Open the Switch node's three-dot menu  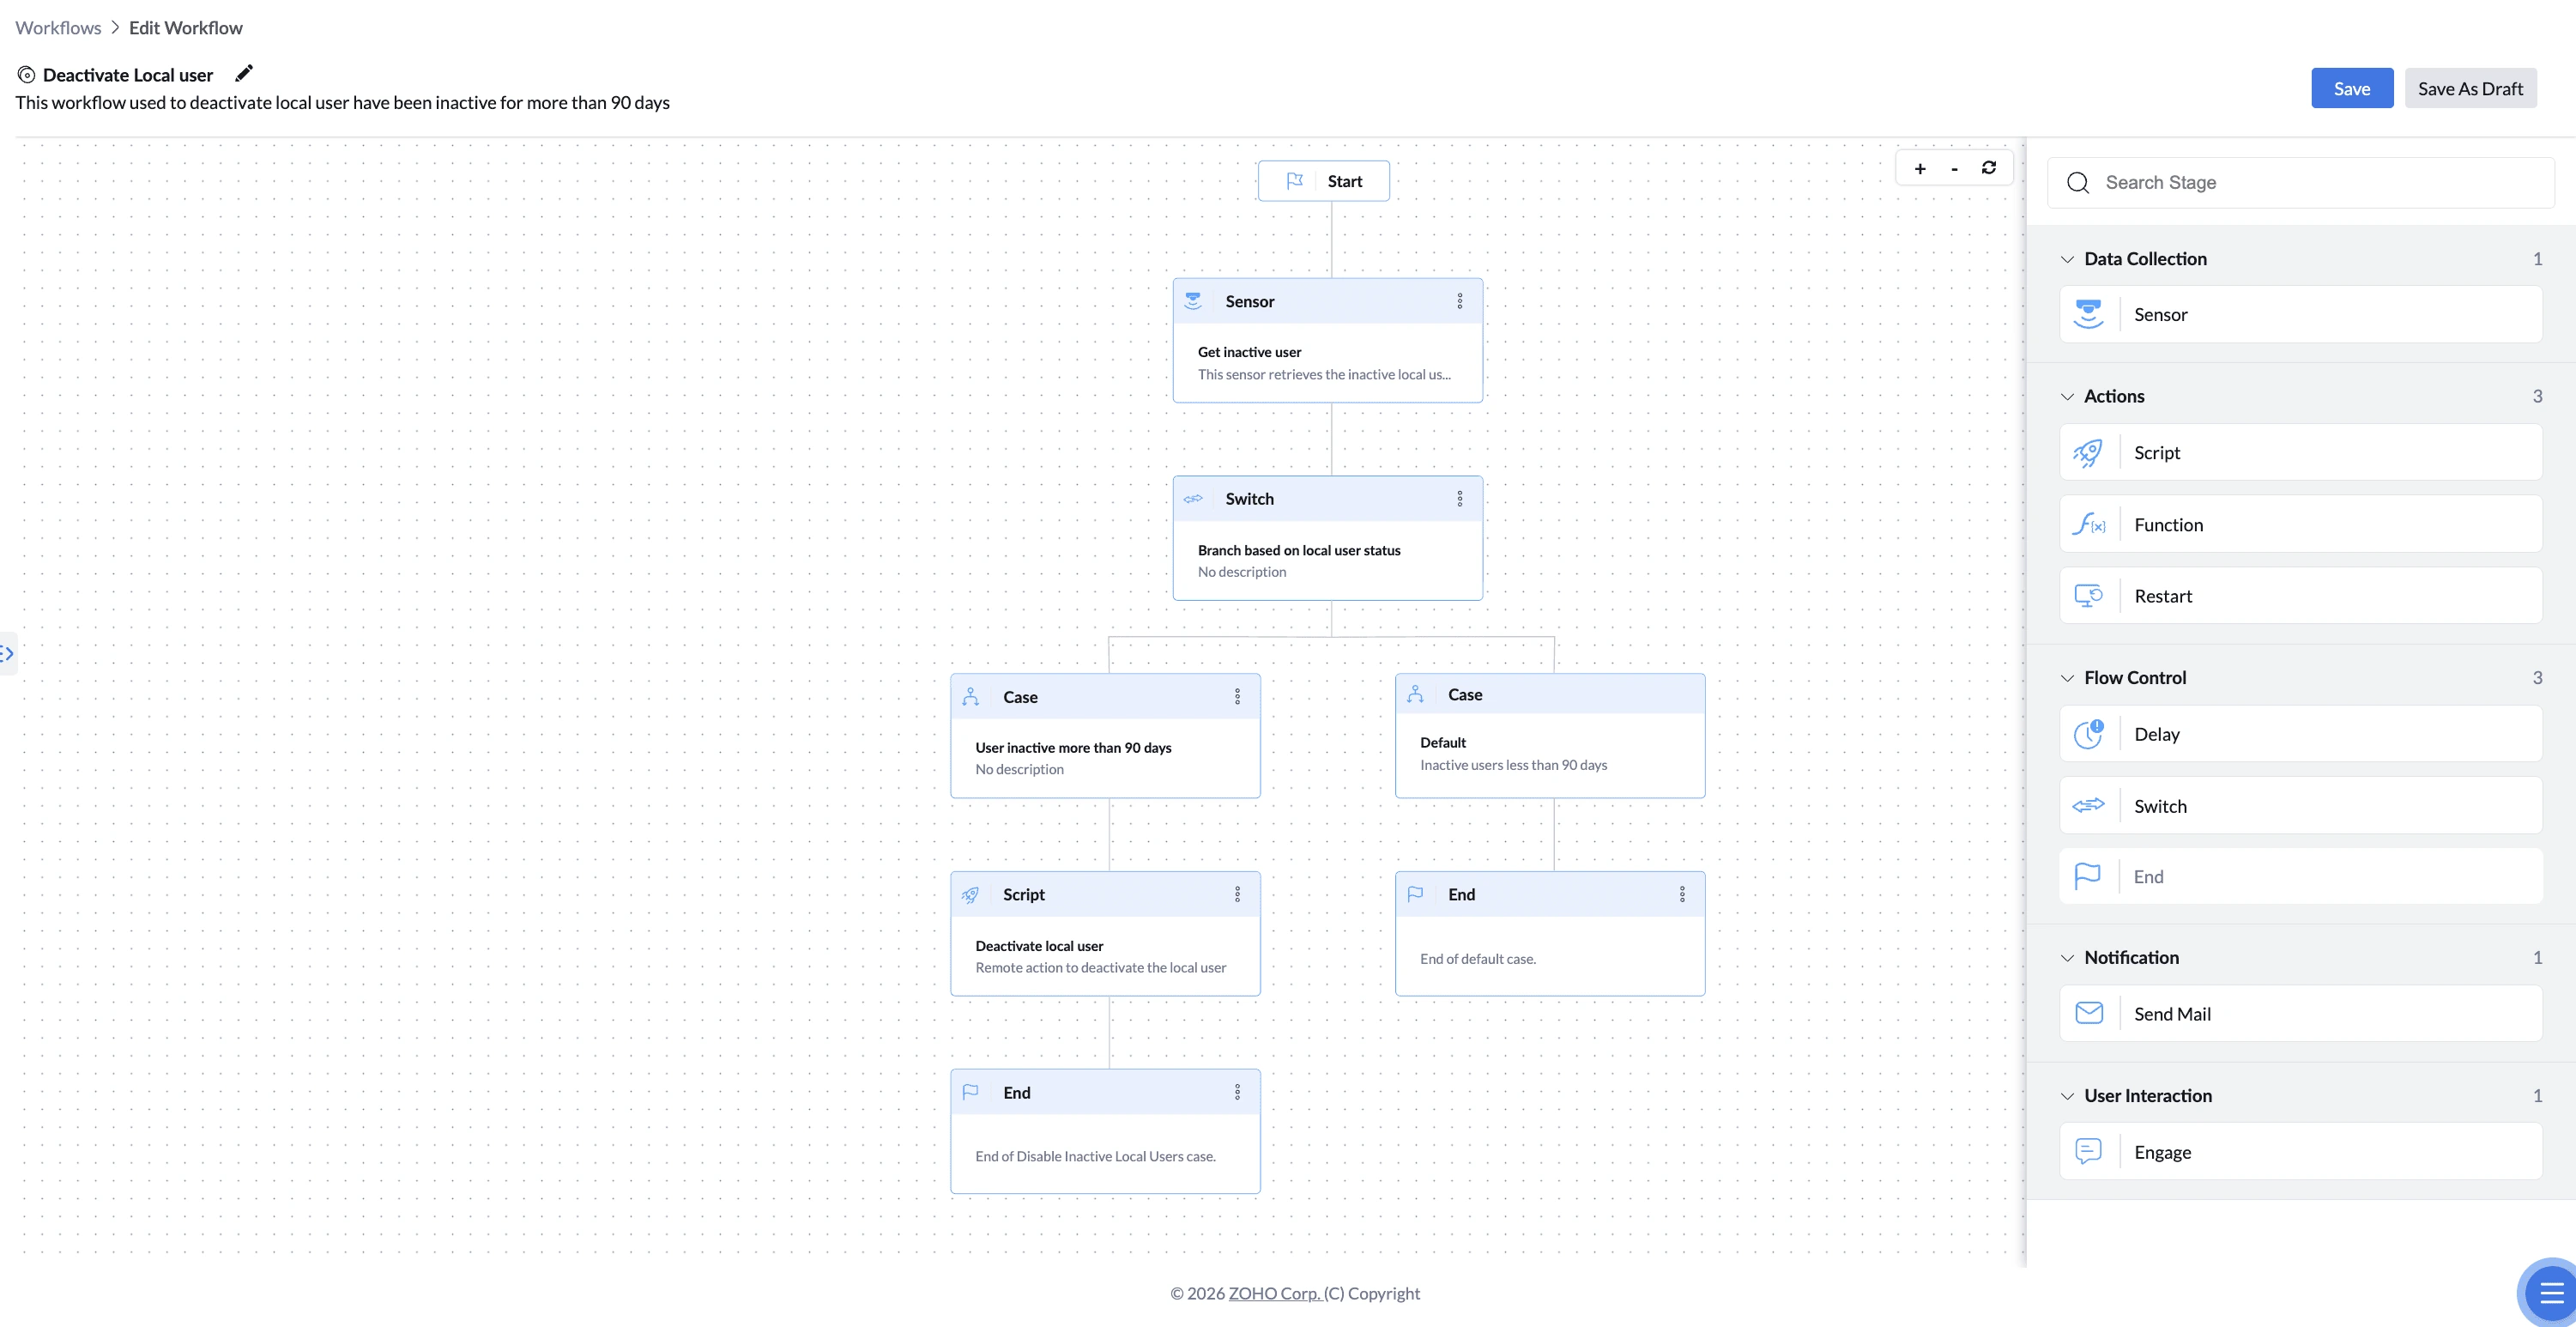[x=1460, y=499]
